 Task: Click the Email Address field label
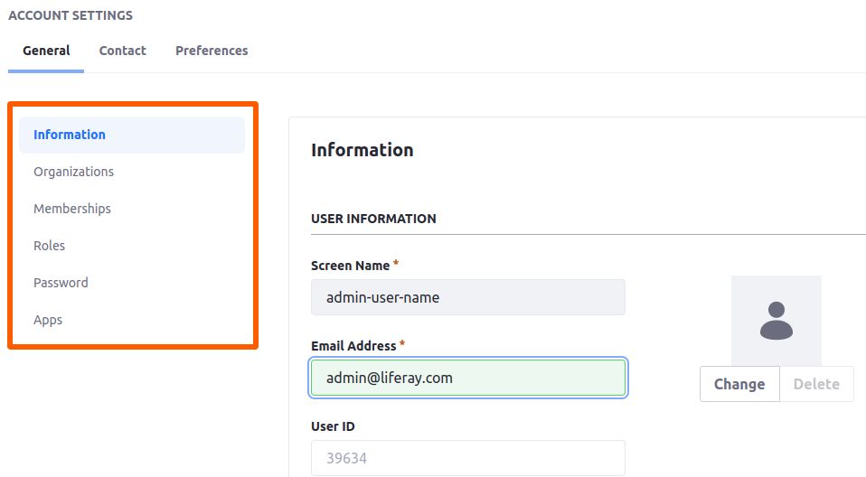353,346
